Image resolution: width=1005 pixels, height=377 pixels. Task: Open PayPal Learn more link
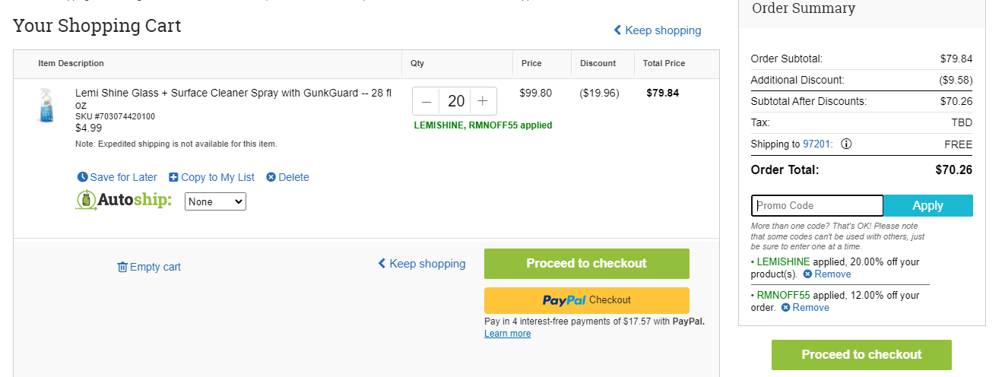pos(507,334)
